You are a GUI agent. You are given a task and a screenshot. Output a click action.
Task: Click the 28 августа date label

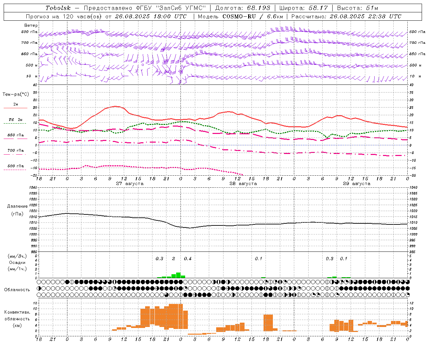tap(243, 184)
